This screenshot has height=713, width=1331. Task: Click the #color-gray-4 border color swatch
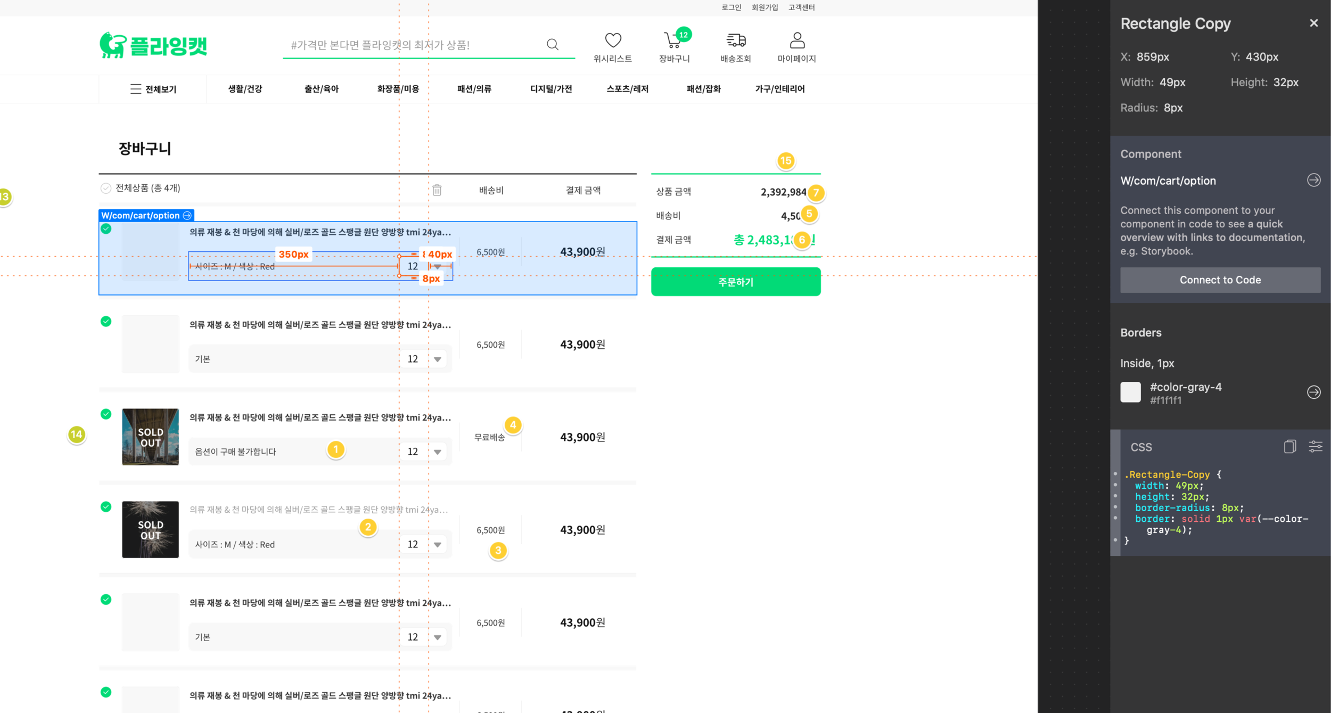coord(1130,392)
